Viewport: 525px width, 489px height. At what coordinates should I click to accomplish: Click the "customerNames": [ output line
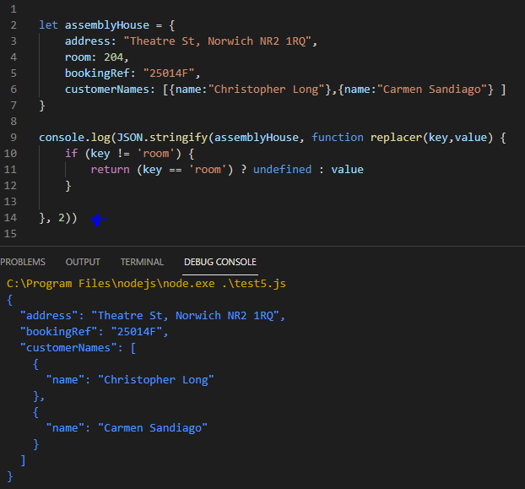[78, 348]
